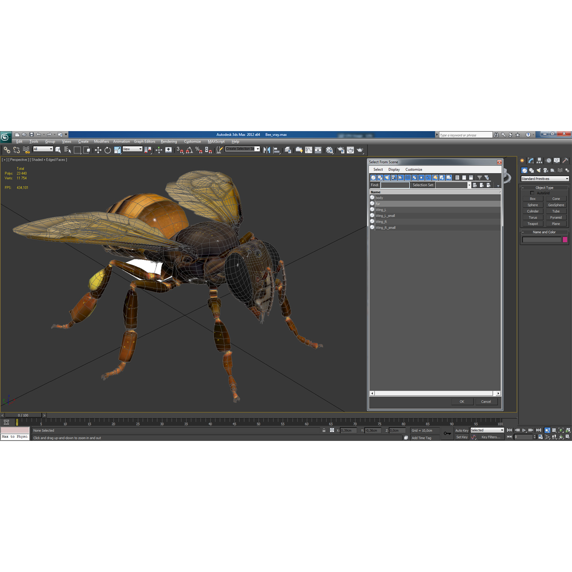Toggle Angle Snap on the toolbar
The height and width of the screenshot is (572, 572).
tap(190, 150)
